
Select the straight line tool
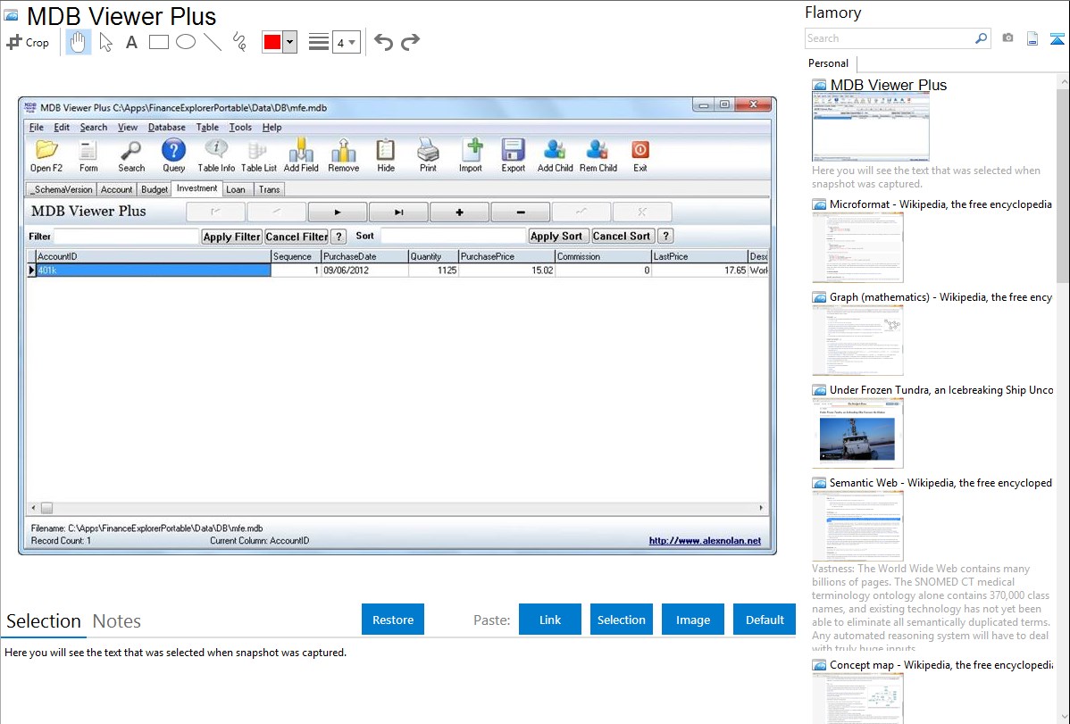coord(213,42)
